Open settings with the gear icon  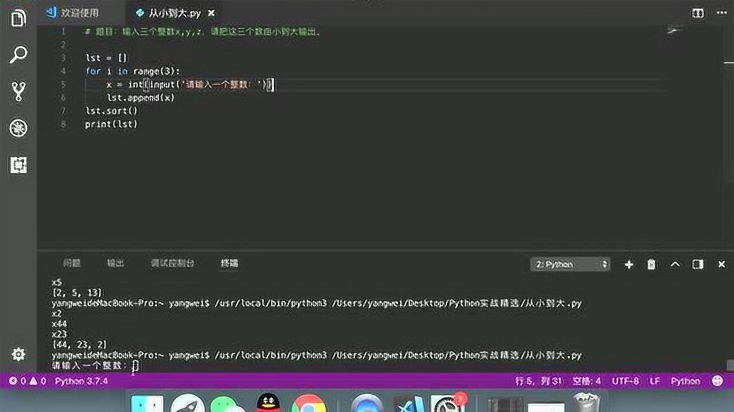pos(19,355)
